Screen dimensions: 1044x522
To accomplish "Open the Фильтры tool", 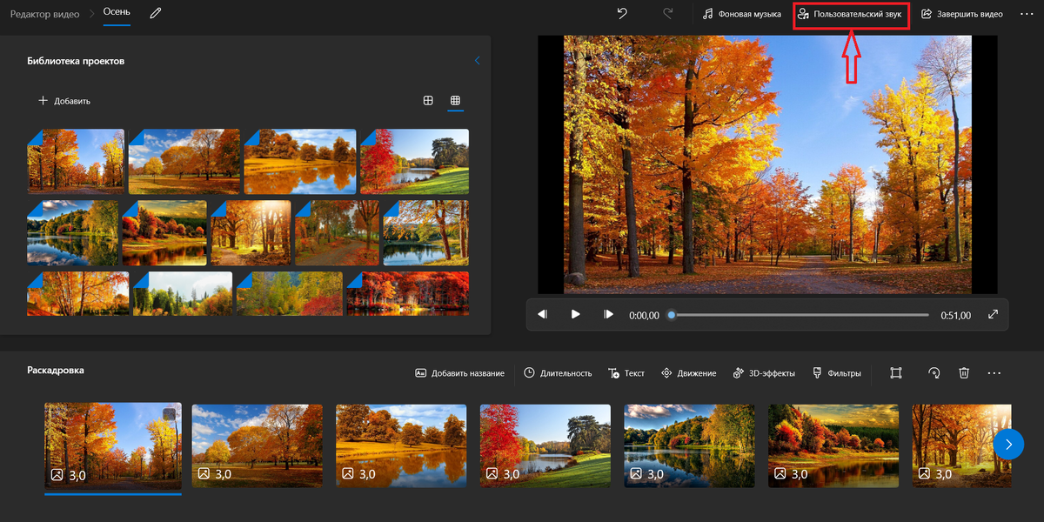I will coord(836,372).
